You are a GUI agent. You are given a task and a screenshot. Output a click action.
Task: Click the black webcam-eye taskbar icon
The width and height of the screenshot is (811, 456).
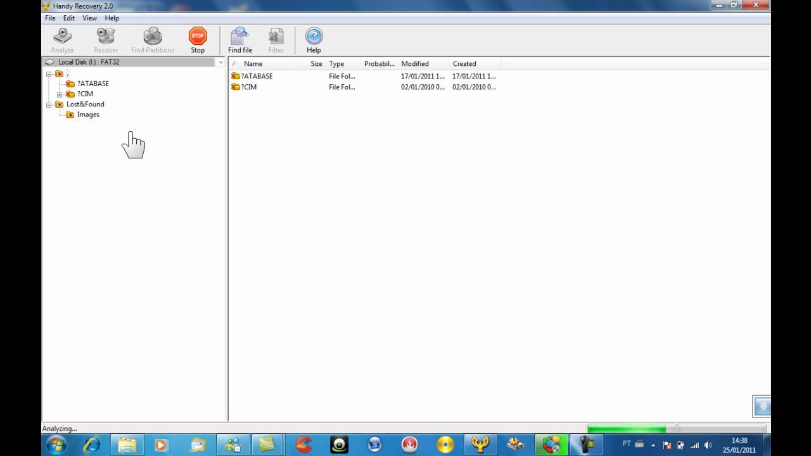[340, 445]
